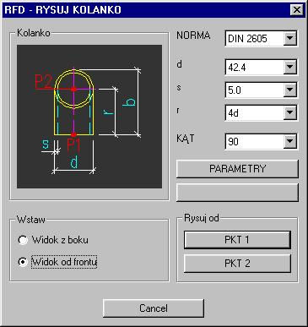This screenshot has height=327, width=308.
Task: Open the NORMA dropdown arrow
Action: tap(289, 38)
